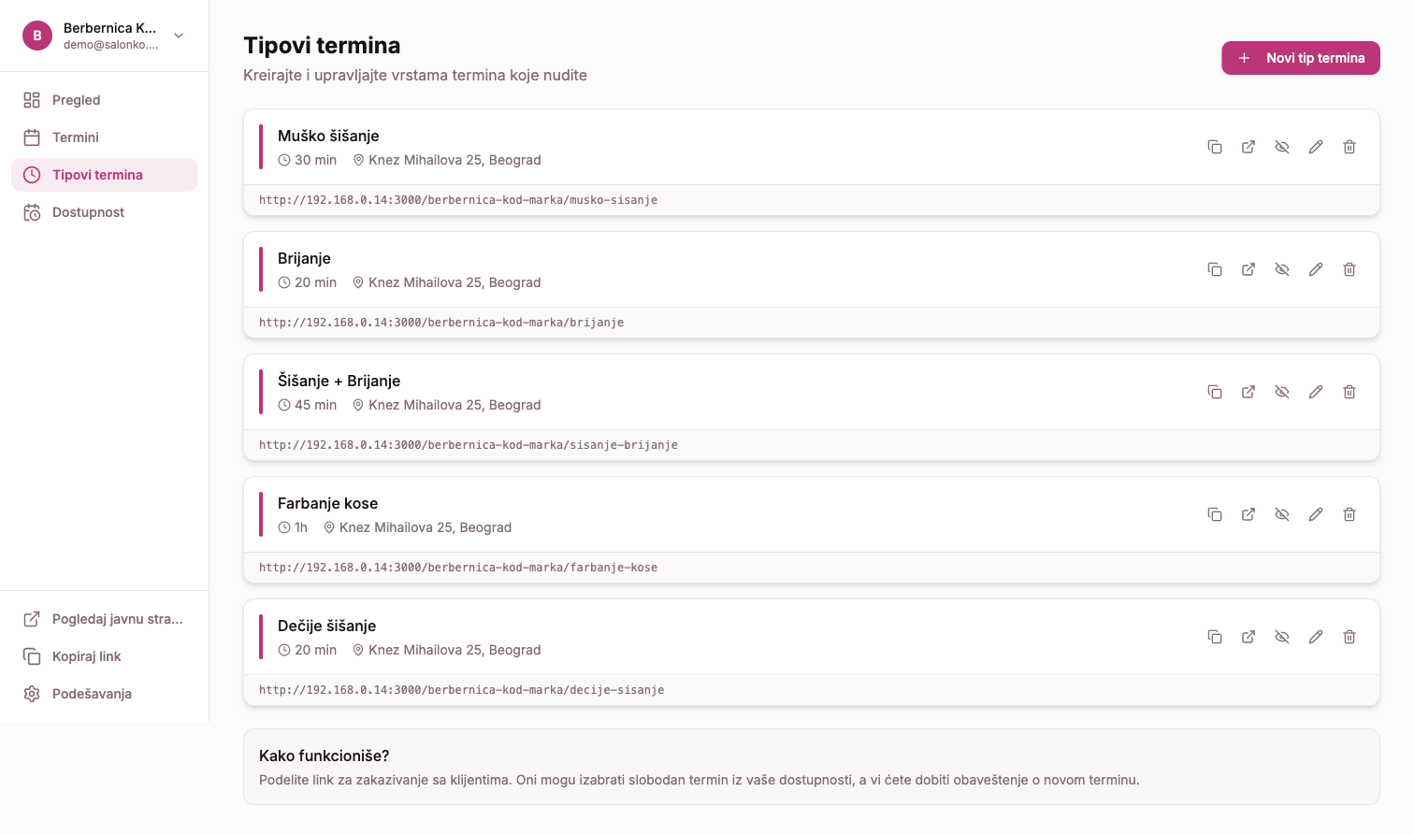Open Dečije šišanje page externally

(x=1248, y=637)
